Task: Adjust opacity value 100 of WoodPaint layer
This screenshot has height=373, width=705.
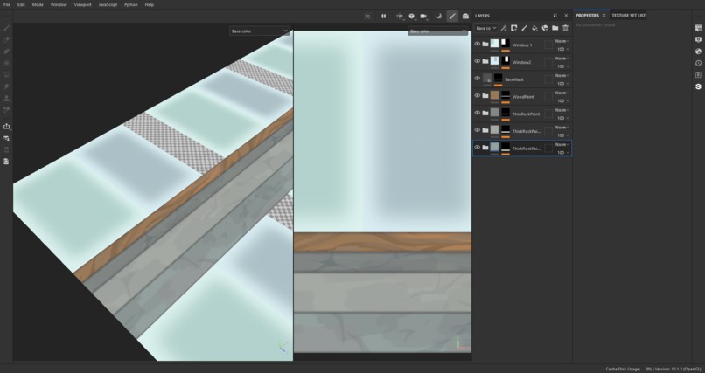Action: (561, 101)
